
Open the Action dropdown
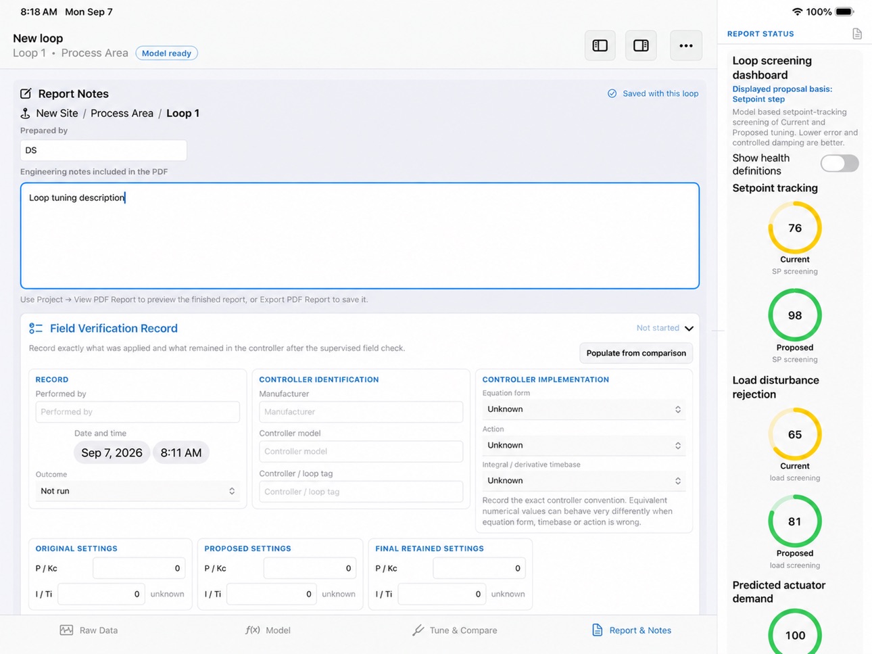click(583, 445)
